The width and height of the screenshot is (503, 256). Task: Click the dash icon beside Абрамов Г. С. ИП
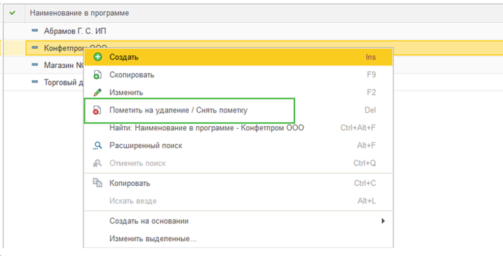[35, 30]
